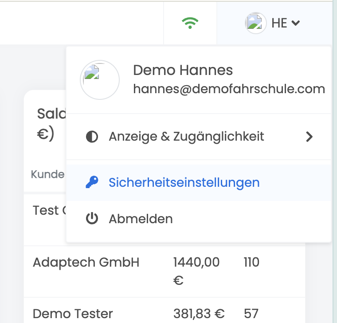Screen dimensions: 337x323
Task: Log out via the Abmelden option
Action: pyautogui.click(x=141, y=219)
